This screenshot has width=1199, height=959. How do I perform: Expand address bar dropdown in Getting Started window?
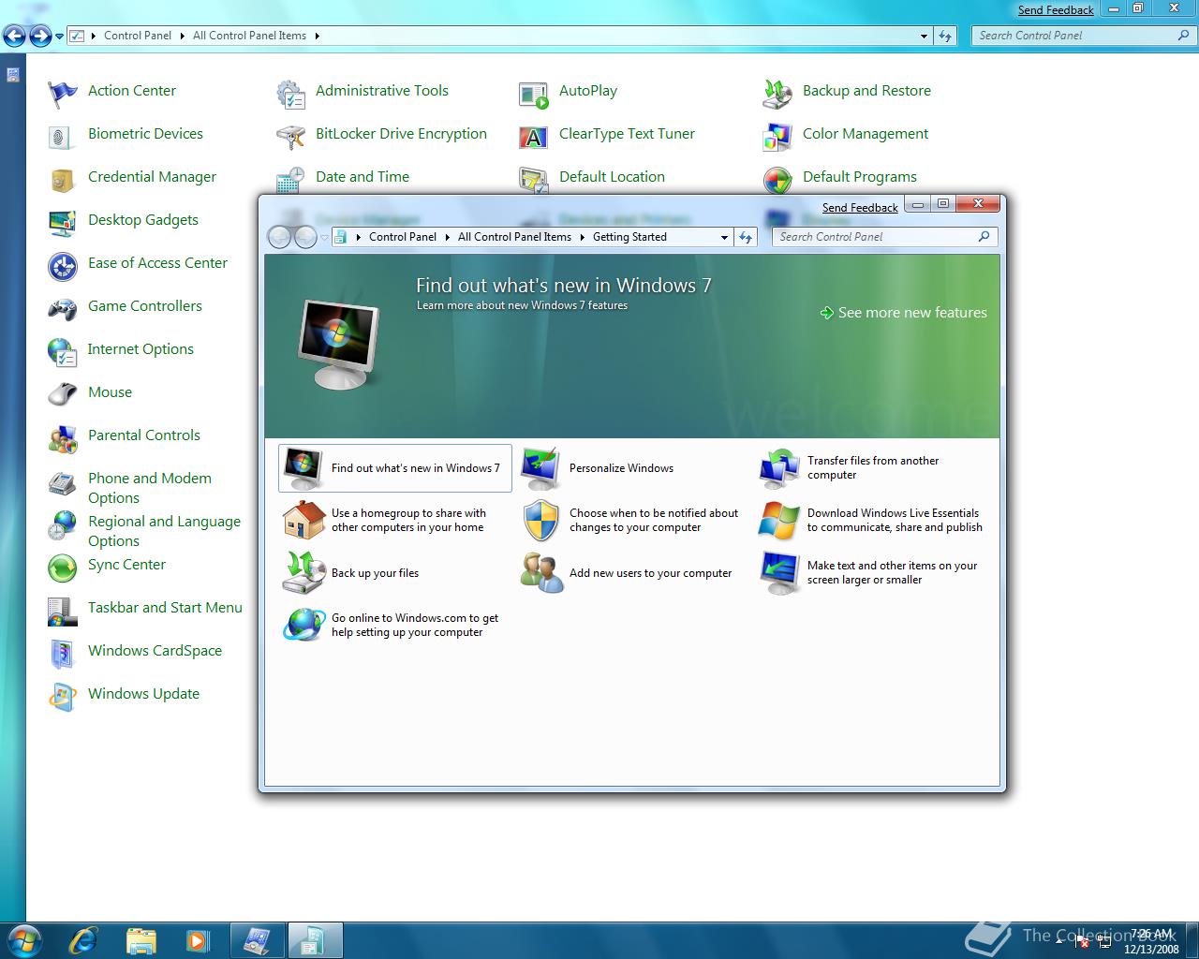[724, 238]
